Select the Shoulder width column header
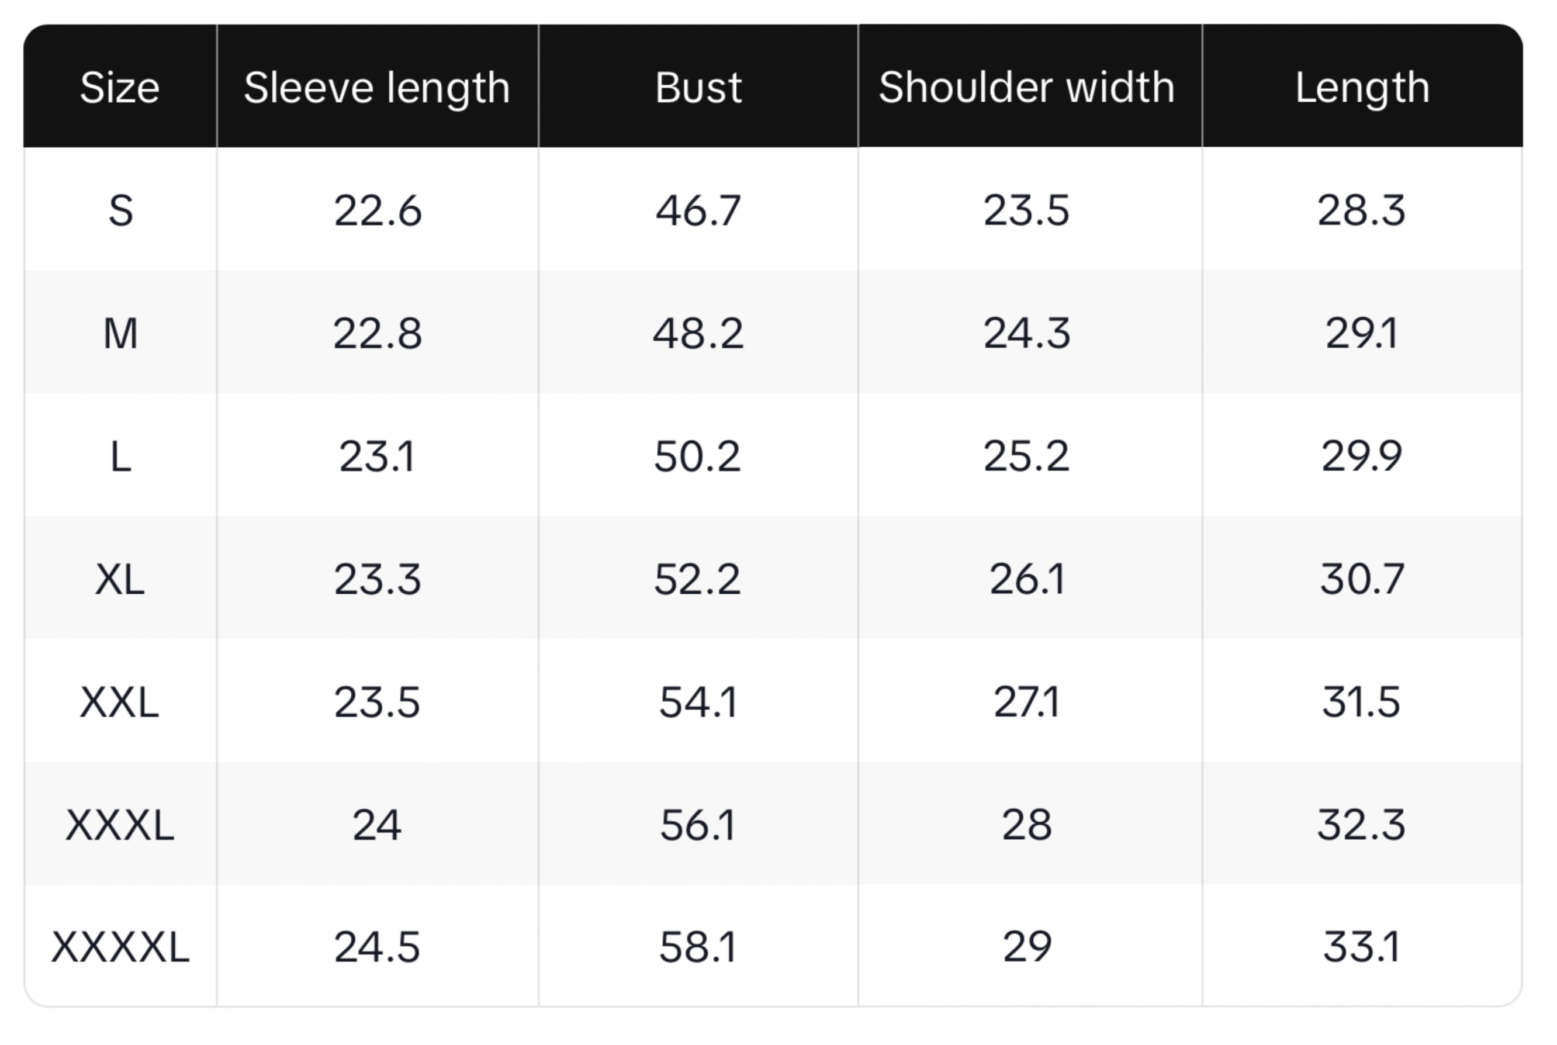The width and height of the screenshot is (1557, 1045). click(x=1026, y=87)
